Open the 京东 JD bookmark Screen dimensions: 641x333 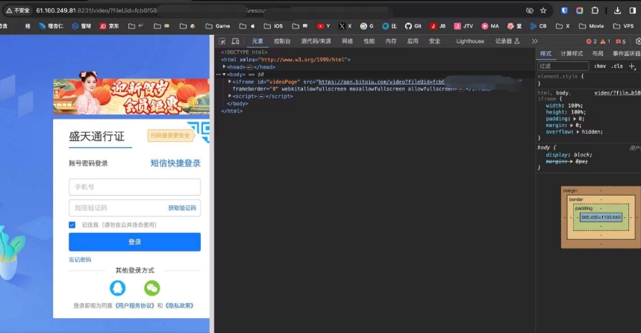pyautogui.click(x=109, y=26)
